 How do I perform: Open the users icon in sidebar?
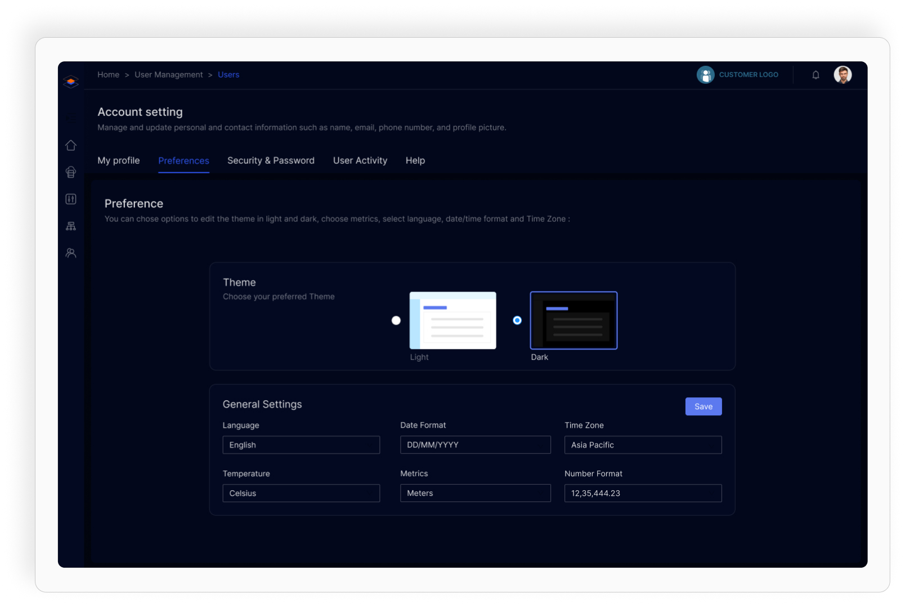[x=71, y=253]
